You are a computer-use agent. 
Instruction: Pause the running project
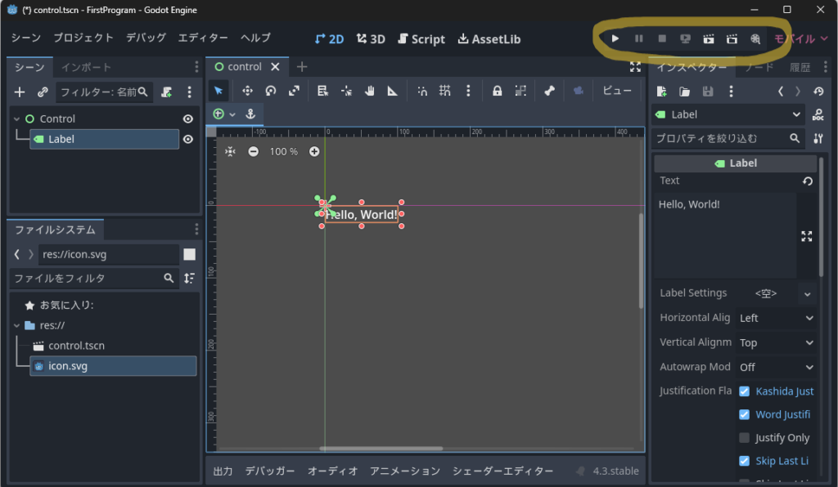coord(638,38)
